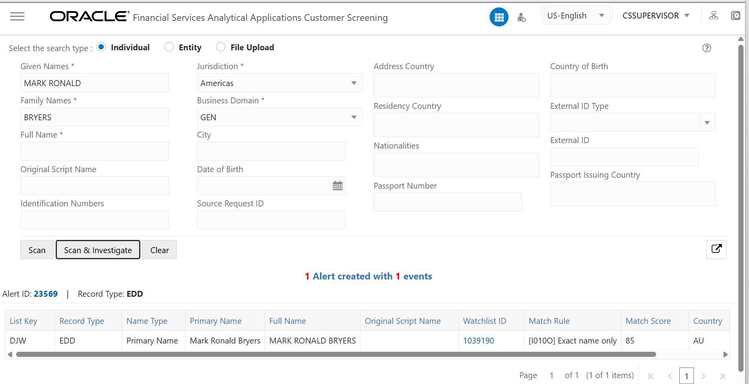This screenshot has width=749, height=384.
Task: Click the Scan button
Action: [37, 250]
